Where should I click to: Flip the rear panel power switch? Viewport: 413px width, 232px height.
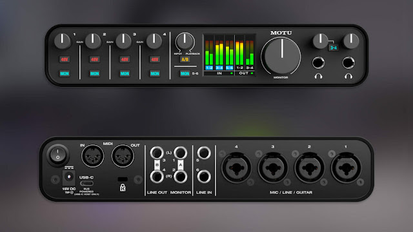coord(57,155)
